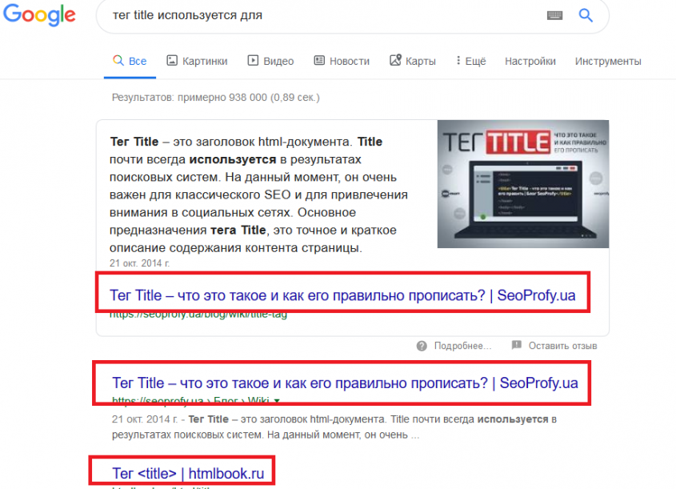Click the feedback flag icon

point(517,345)
